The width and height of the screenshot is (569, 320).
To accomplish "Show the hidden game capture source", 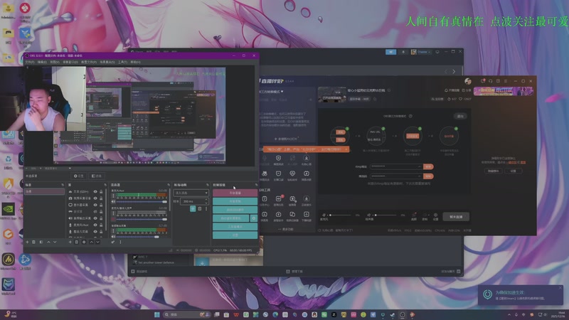I will click(95, 211).
